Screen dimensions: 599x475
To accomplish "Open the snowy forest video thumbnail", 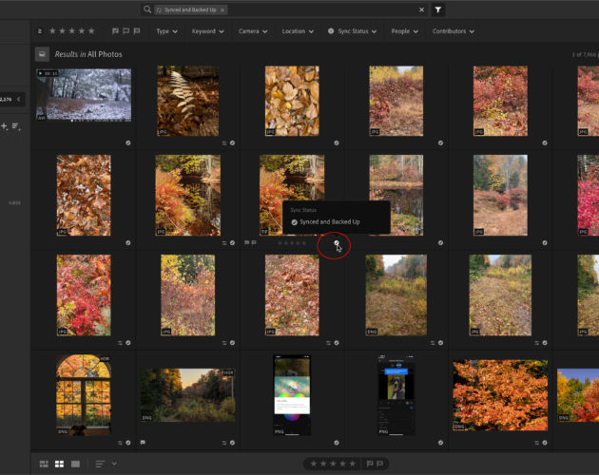I will [84, 94].
